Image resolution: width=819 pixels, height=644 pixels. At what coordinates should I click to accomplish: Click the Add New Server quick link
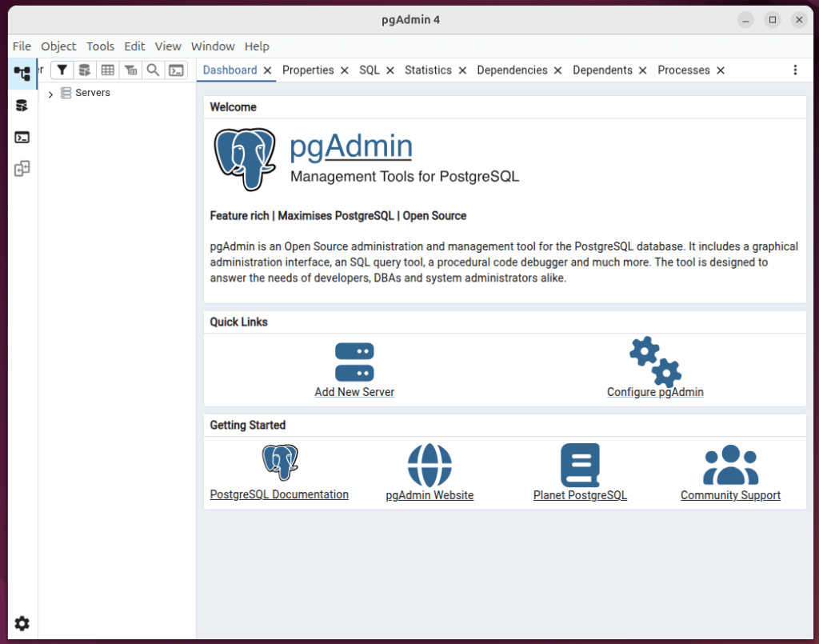click(354, 392)
